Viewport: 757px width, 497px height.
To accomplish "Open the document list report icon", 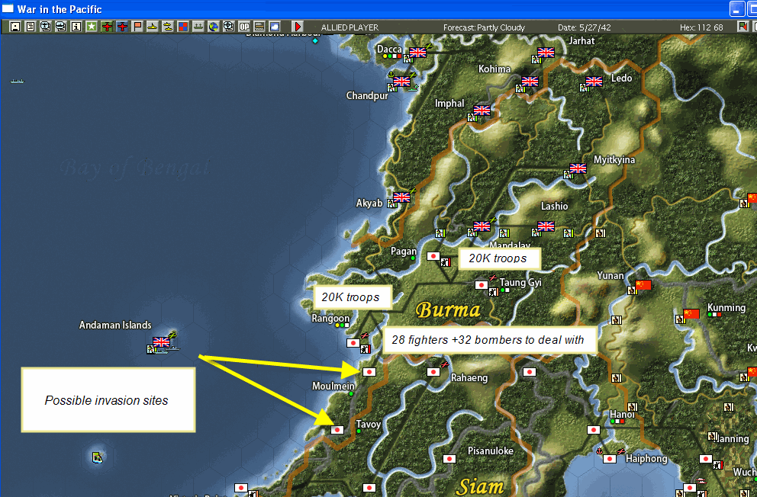I will click(x=31, y=27).
